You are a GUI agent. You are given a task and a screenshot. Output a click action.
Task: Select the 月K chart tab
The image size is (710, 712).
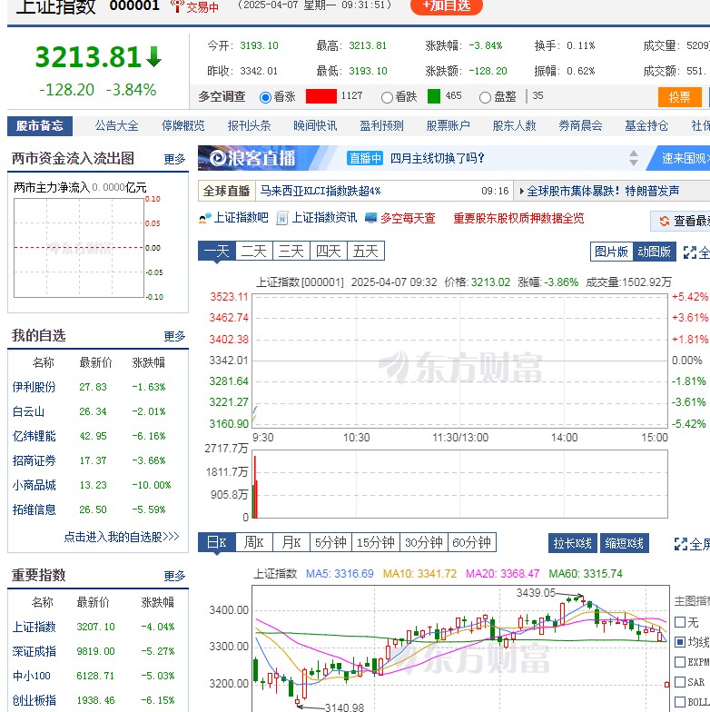pyautogui.click(x=291, y=543)
